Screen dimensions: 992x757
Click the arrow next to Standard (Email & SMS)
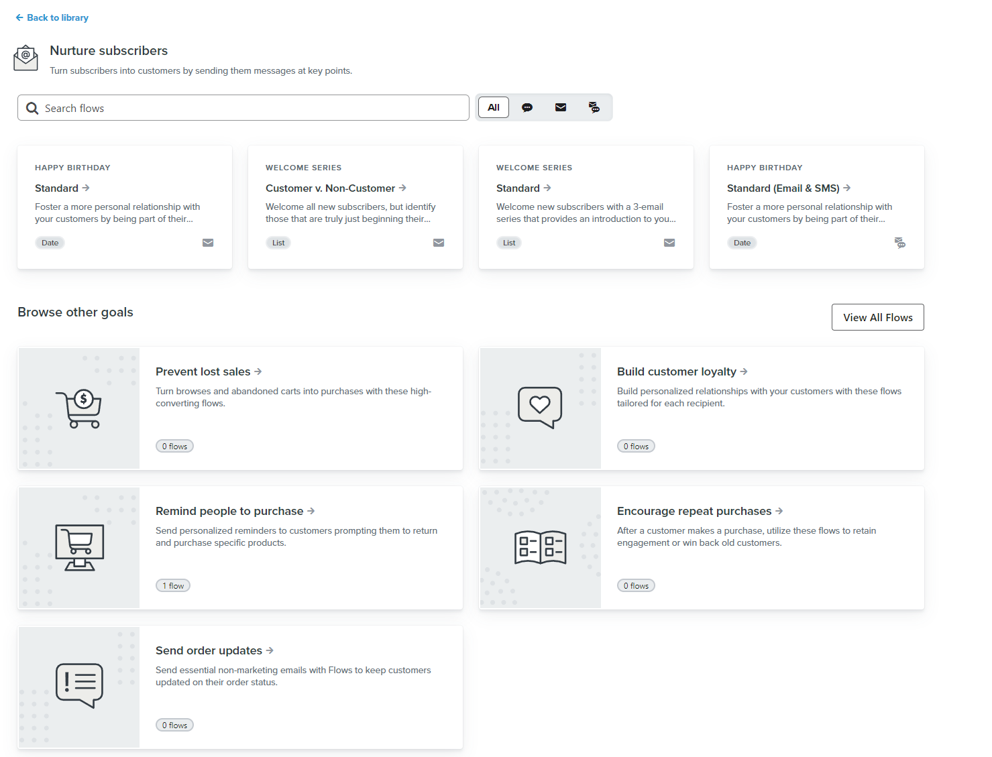[x=847, y=188]
